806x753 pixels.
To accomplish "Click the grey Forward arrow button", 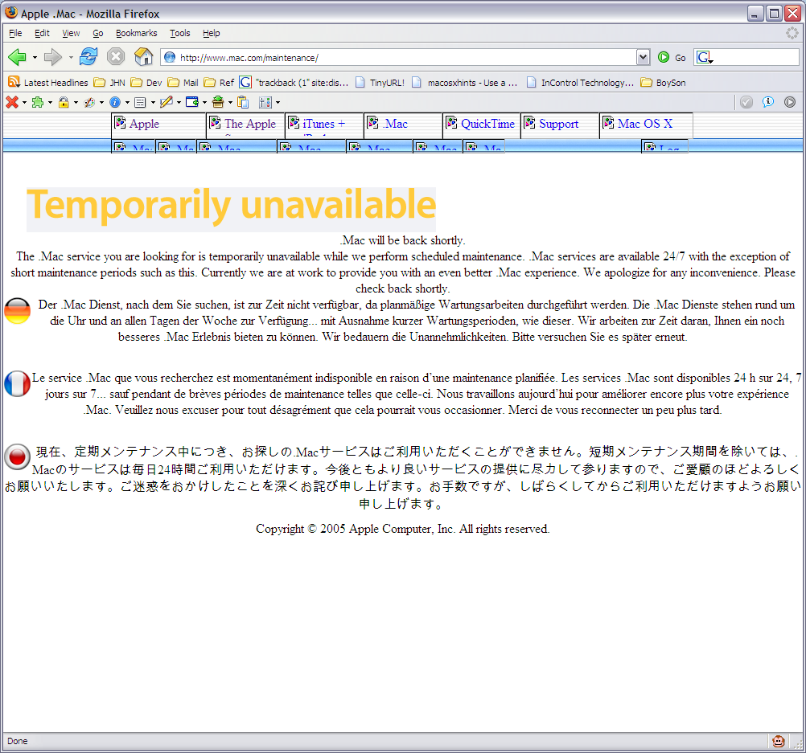I will pyautogui.click(x=52, y=57).
